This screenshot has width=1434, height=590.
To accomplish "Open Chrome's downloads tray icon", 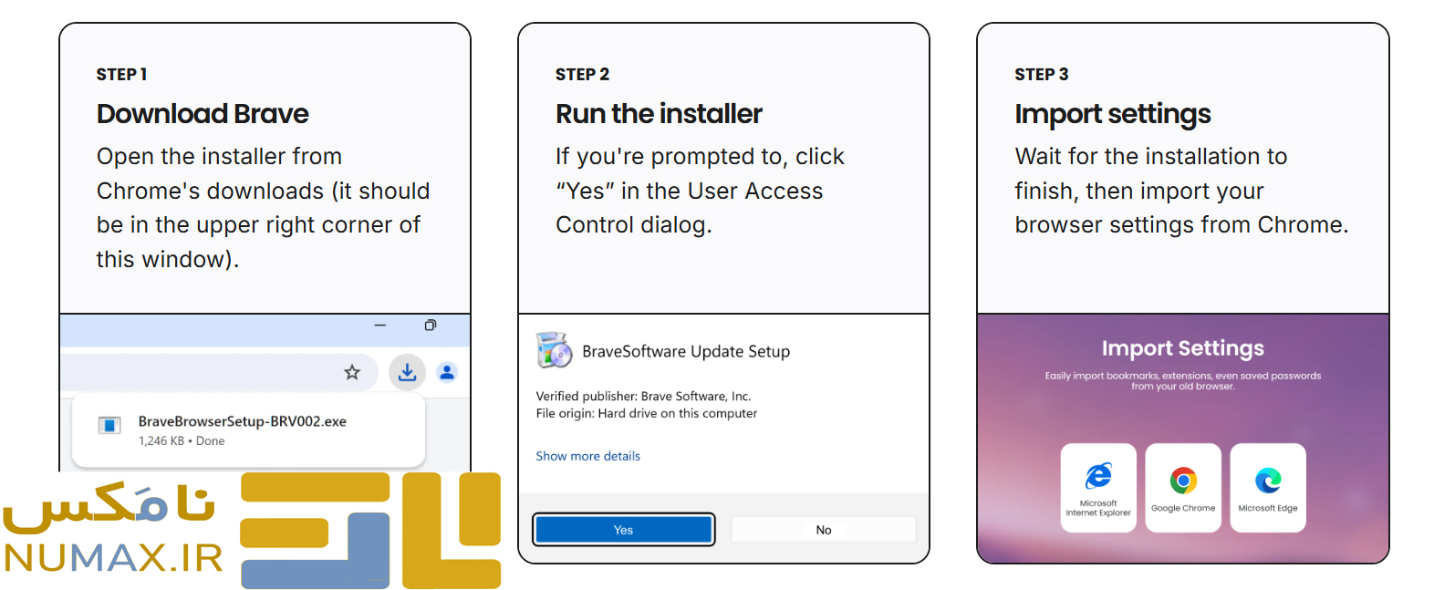I will click(x=407, y=372).
